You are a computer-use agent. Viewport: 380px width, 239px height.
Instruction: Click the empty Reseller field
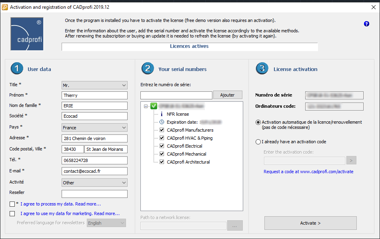(94, 194)
